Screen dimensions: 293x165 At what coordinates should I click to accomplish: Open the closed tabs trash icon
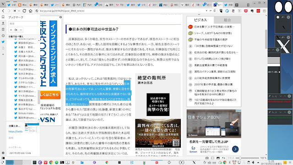point(248,5)
